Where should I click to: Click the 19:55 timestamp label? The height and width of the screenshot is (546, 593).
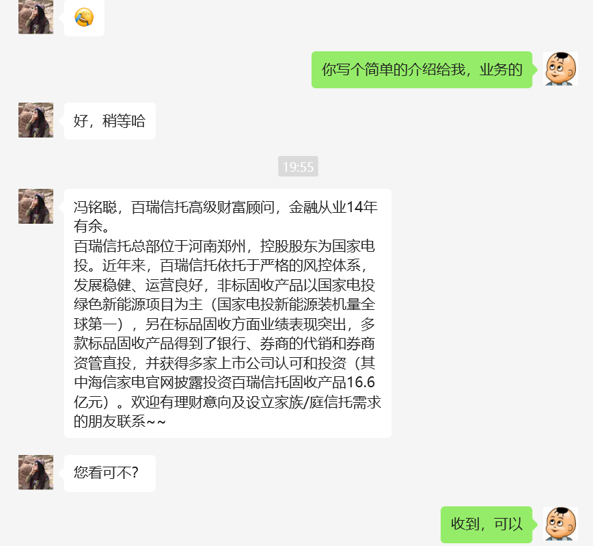click(298, 166)
